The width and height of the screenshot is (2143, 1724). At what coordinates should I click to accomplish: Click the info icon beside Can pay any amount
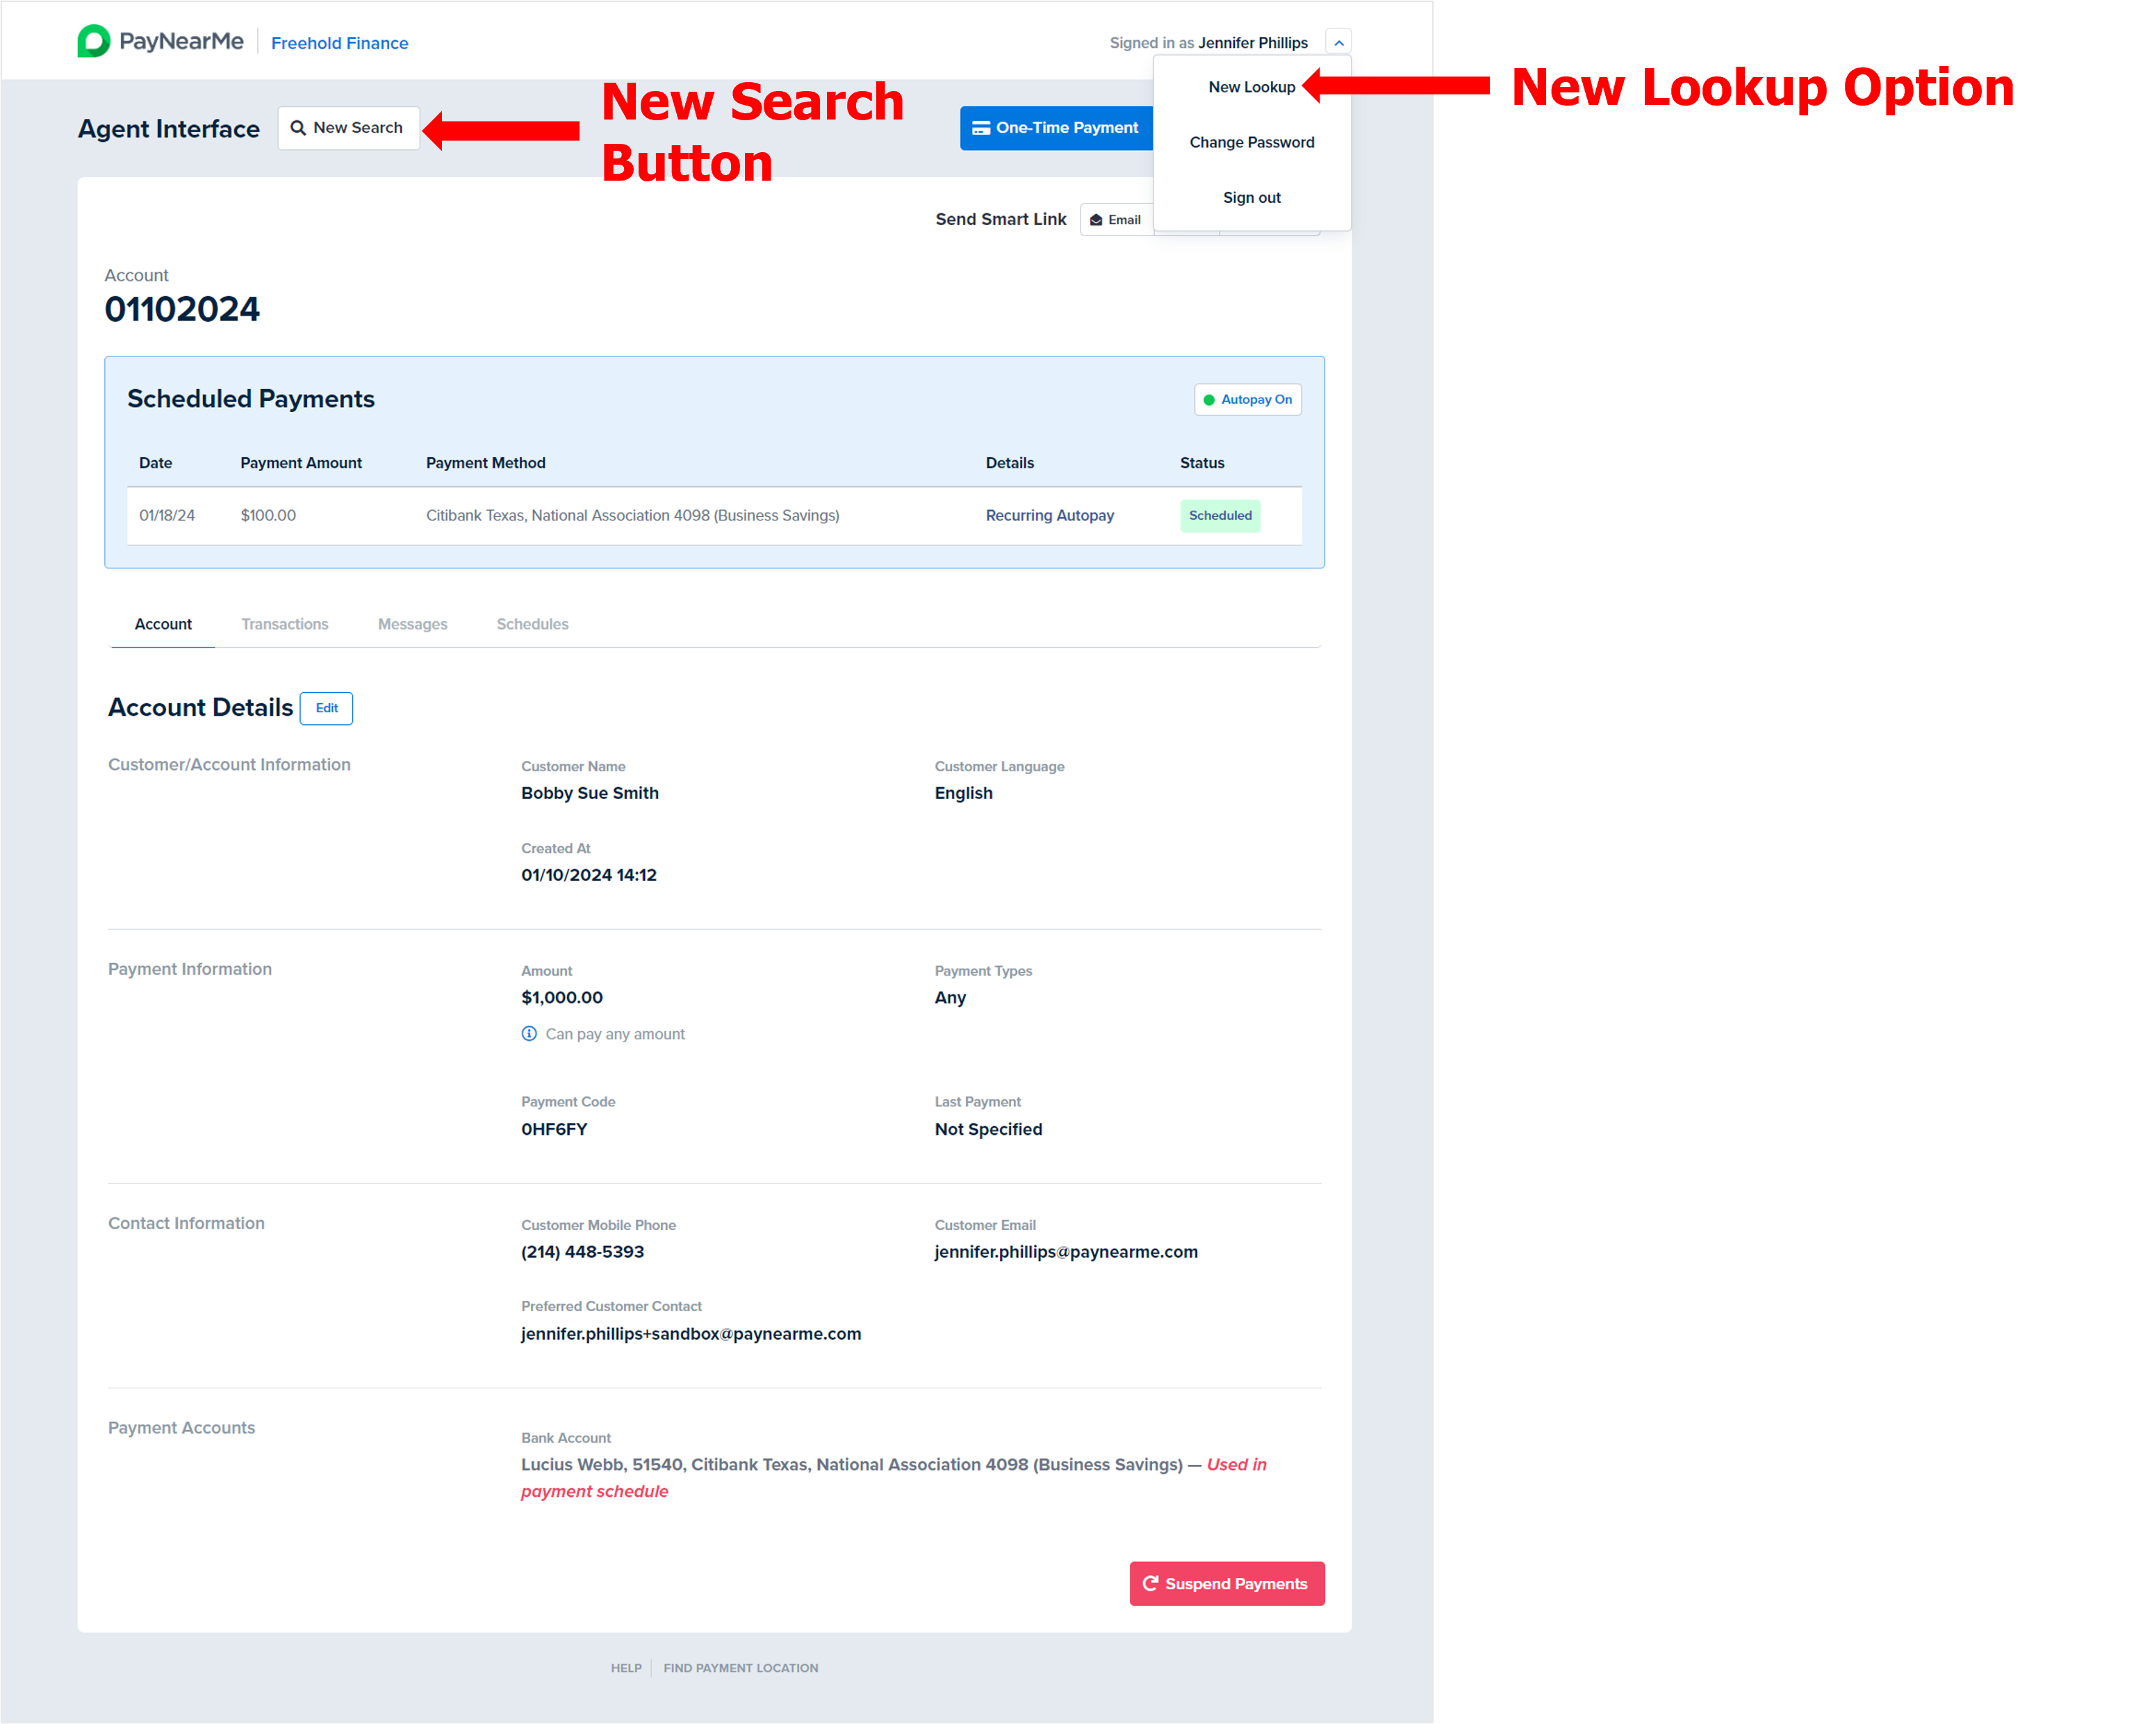pos(529,1034)
